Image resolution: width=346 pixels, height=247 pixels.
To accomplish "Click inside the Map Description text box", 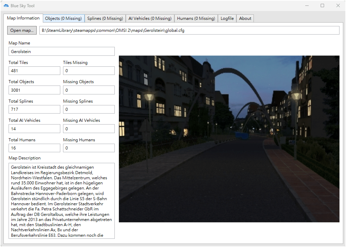I will click(x=62, y=200).
